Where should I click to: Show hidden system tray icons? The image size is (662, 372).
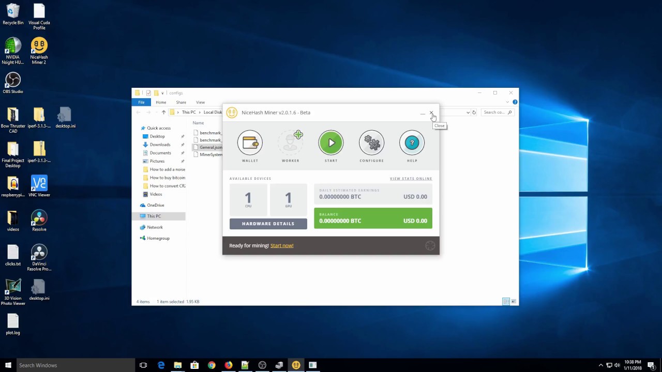click(x=600, y=365)
